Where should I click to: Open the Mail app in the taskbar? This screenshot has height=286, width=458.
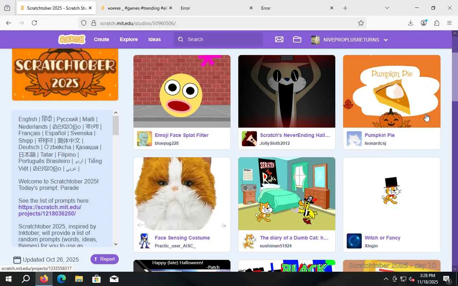114,279
